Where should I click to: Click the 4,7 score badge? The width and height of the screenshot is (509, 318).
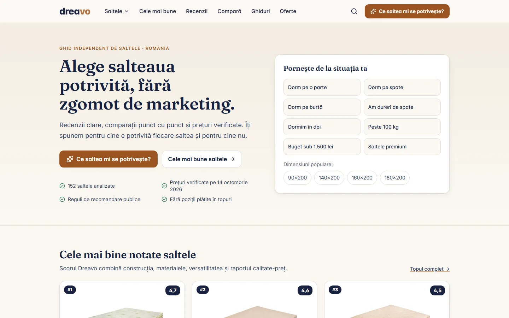click(173, 290)
